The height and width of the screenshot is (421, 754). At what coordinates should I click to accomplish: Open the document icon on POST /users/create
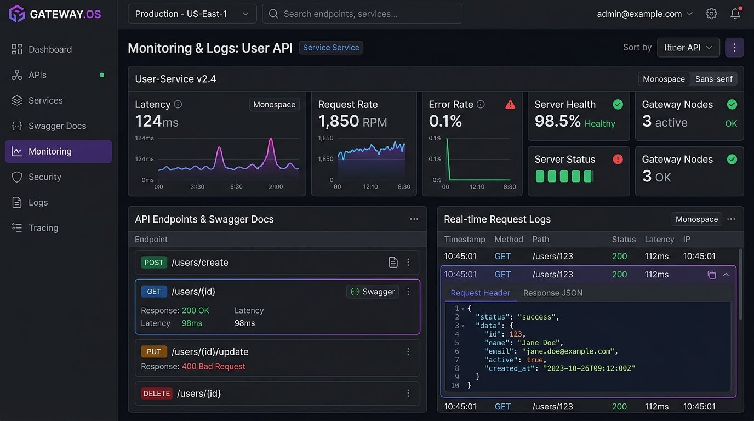click(393, 263)
